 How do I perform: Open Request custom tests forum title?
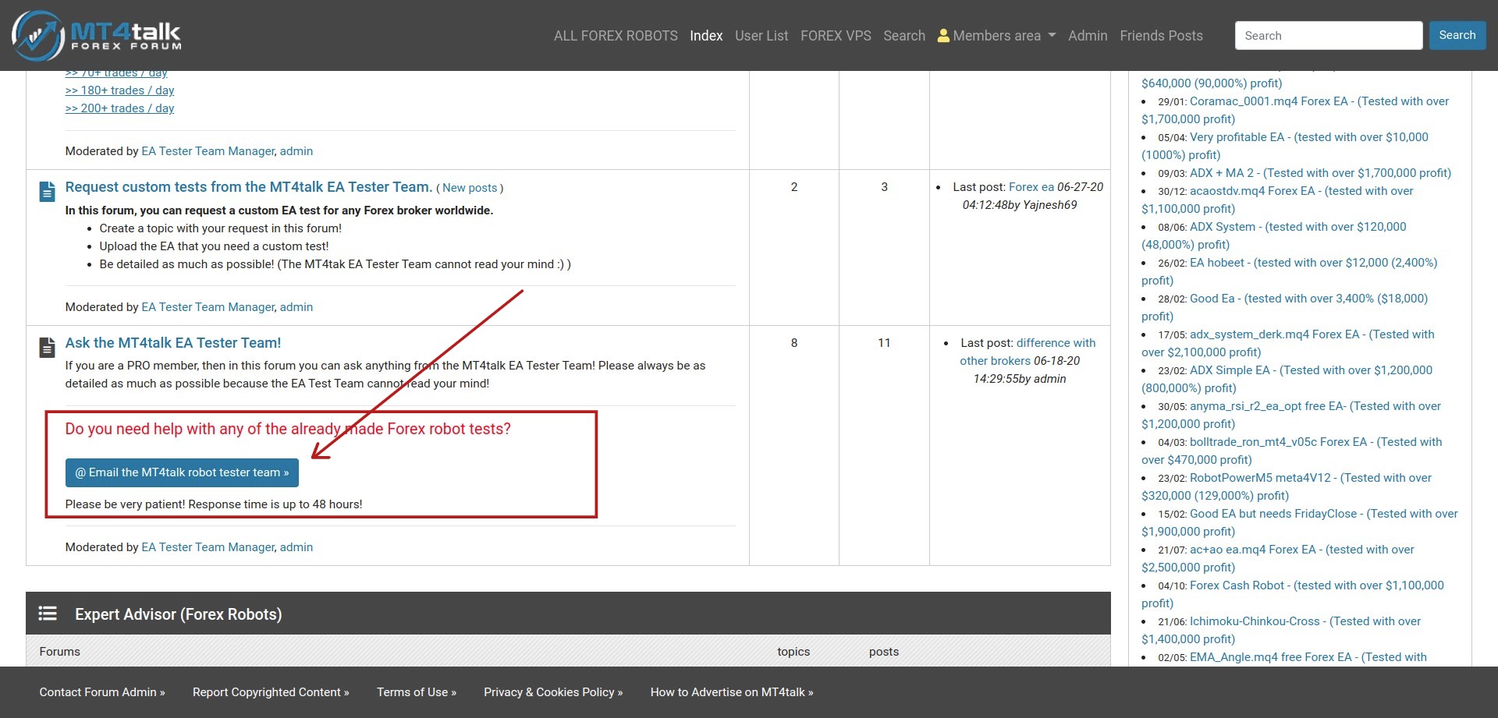click(x=248, y=187)
